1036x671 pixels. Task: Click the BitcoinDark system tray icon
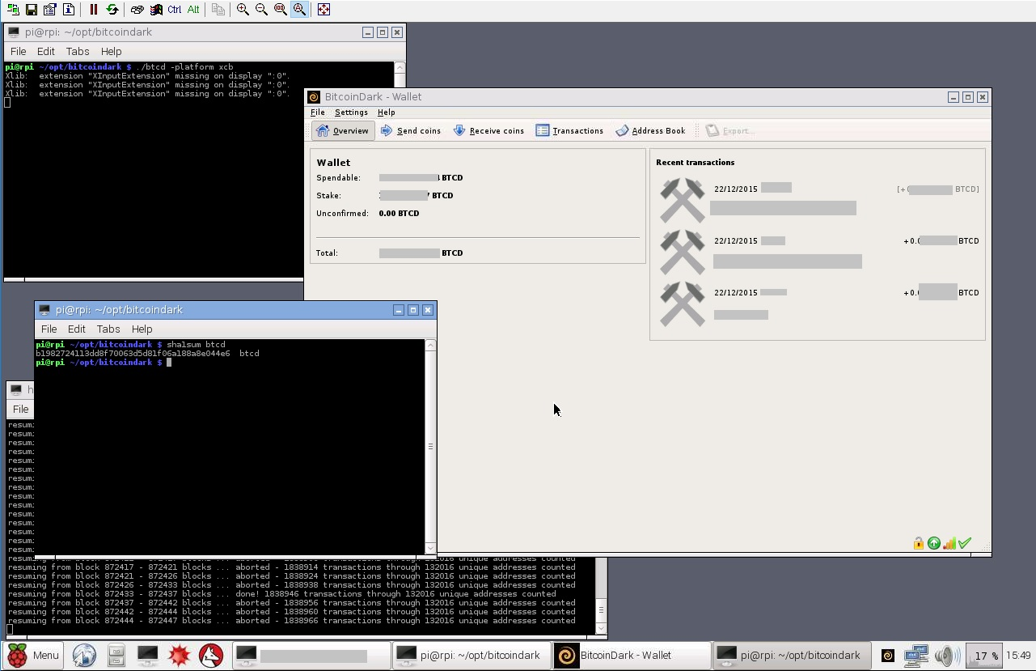point(888,656)
